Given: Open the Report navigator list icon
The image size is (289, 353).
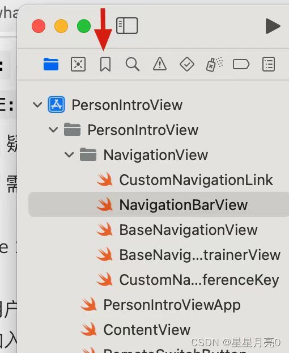Looking at the screenshot, I should pyautogui.click(x=269, y=64).
